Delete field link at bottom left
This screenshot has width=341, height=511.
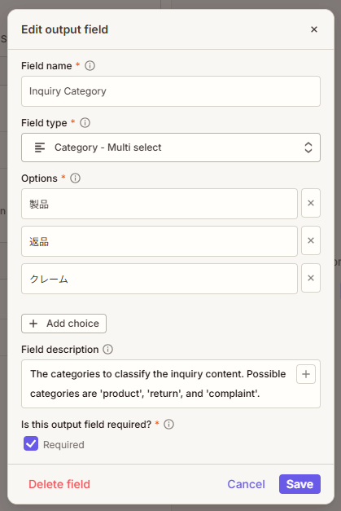(x=59, y=484)
